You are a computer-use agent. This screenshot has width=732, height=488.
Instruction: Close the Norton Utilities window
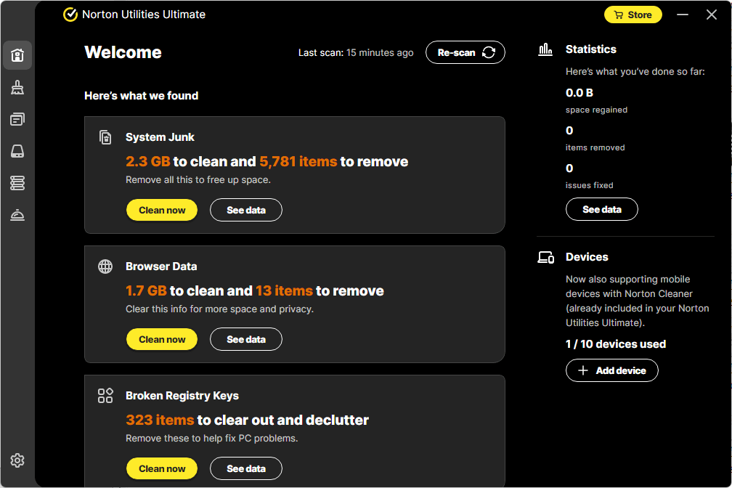712,15
